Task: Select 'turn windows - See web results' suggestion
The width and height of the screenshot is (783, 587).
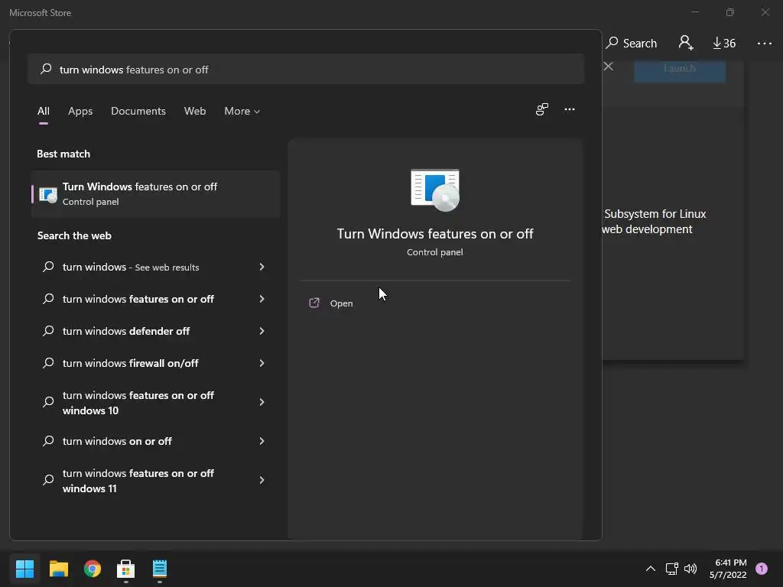Action: (x=131, y=267)
